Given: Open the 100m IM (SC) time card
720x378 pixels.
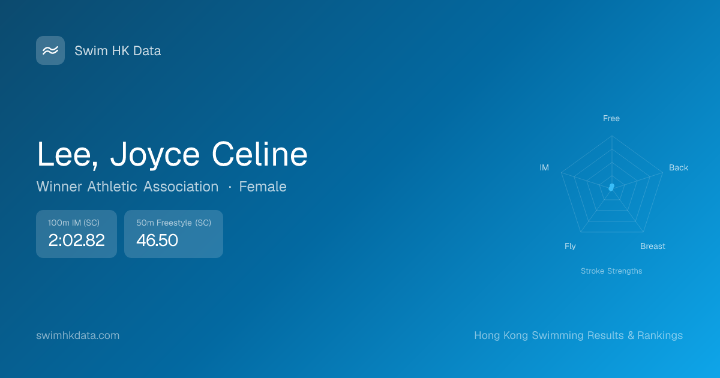Looking at the screenshot, I should pyautogui.click(x=76, y=234).
